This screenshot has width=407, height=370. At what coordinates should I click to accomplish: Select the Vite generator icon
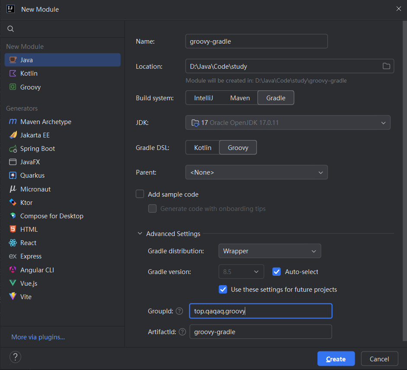tap(13, 297)
